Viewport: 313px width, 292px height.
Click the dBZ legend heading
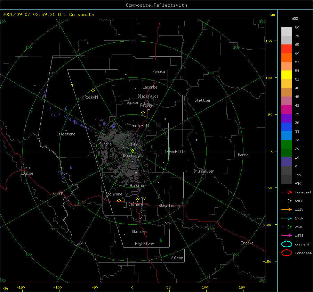(295, 18)
